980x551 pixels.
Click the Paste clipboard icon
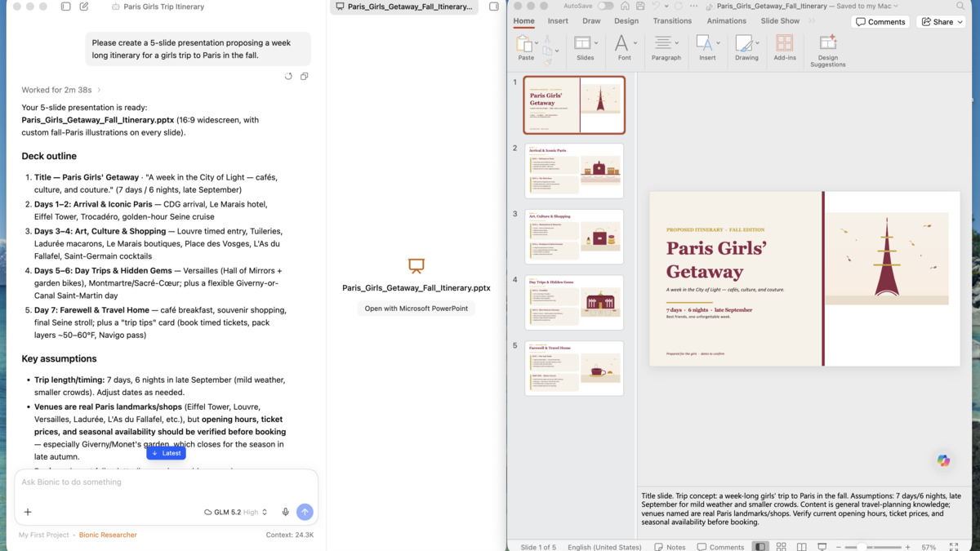(523, 42)
